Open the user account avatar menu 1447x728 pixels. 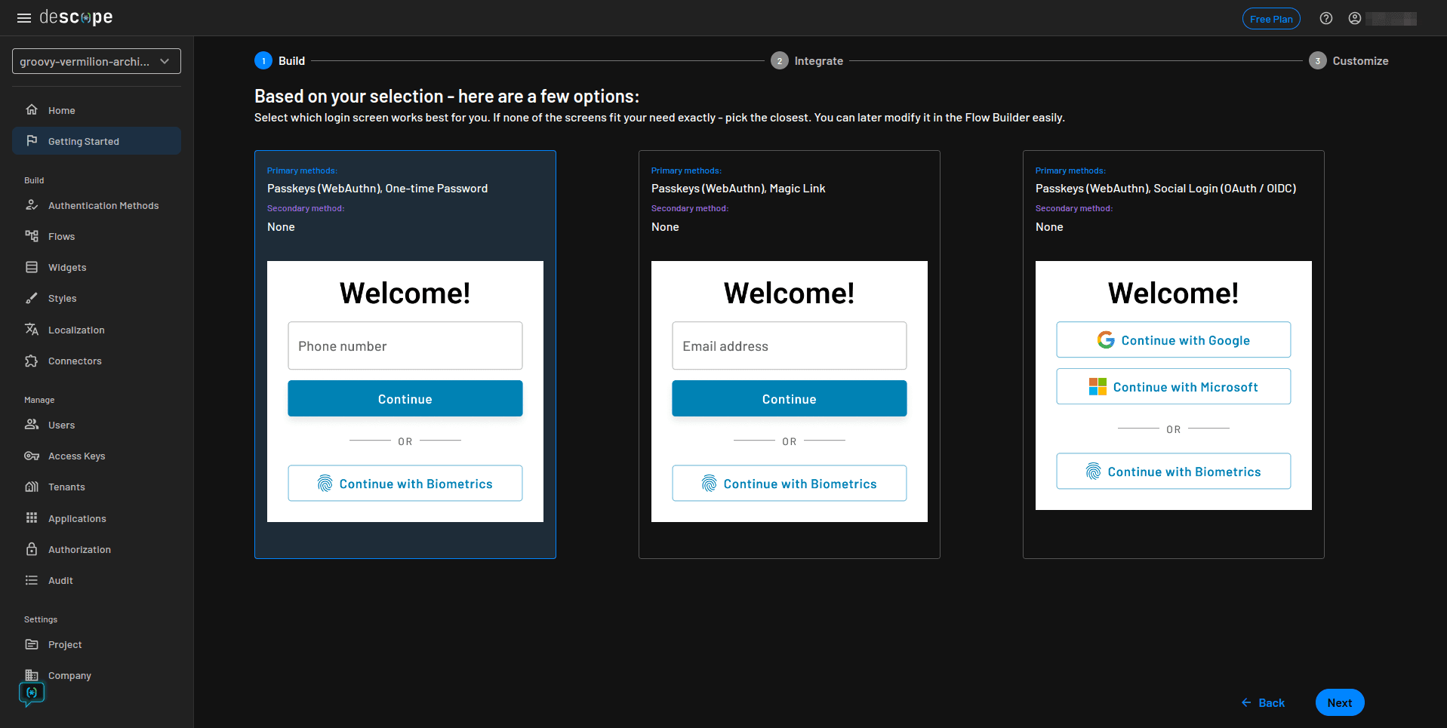[x=1355, y=18]
